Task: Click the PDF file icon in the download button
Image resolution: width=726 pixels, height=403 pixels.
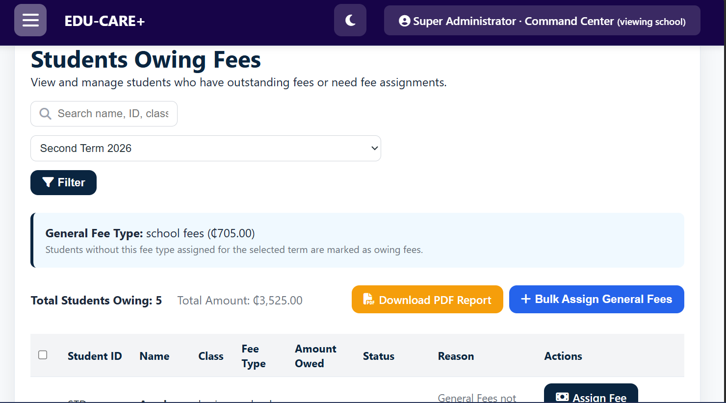Action: coord(368,299)
